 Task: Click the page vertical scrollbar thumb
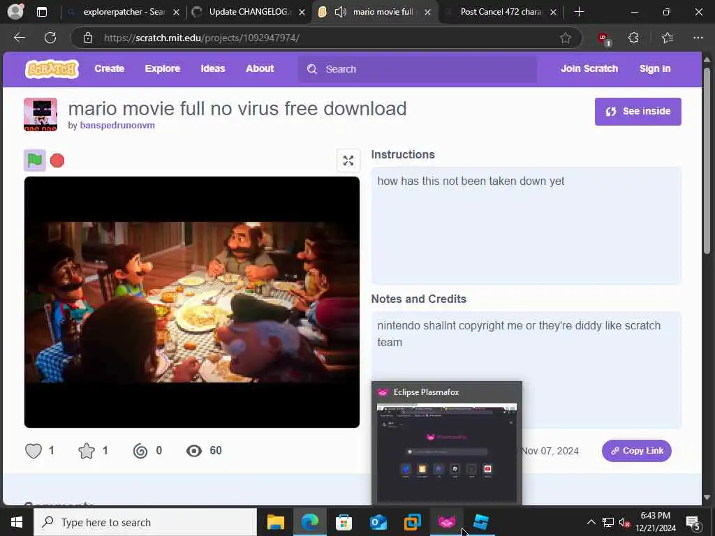pos(707,161)
